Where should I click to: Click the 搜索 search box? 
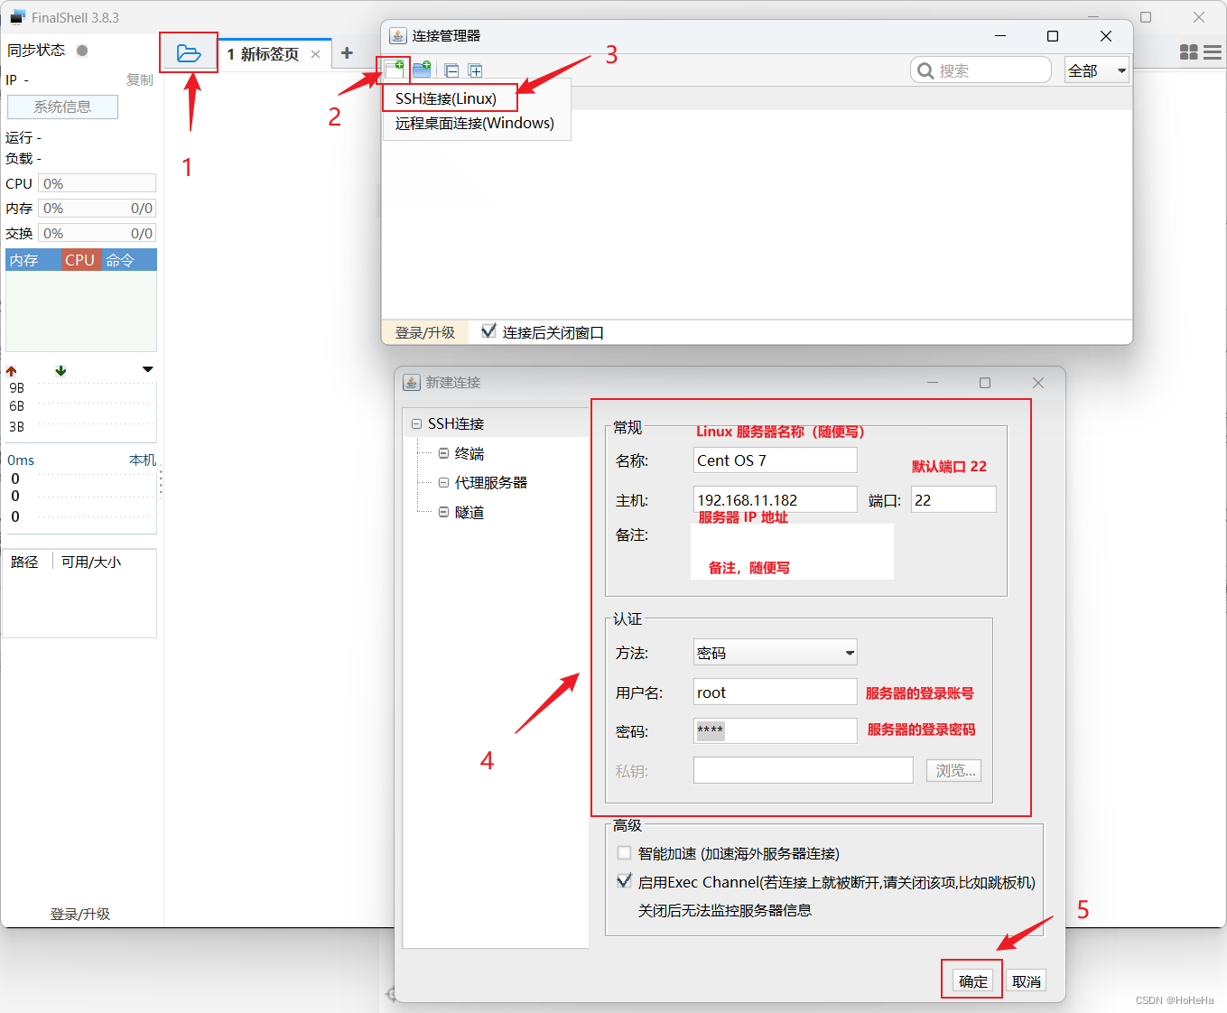pos(981,70)
